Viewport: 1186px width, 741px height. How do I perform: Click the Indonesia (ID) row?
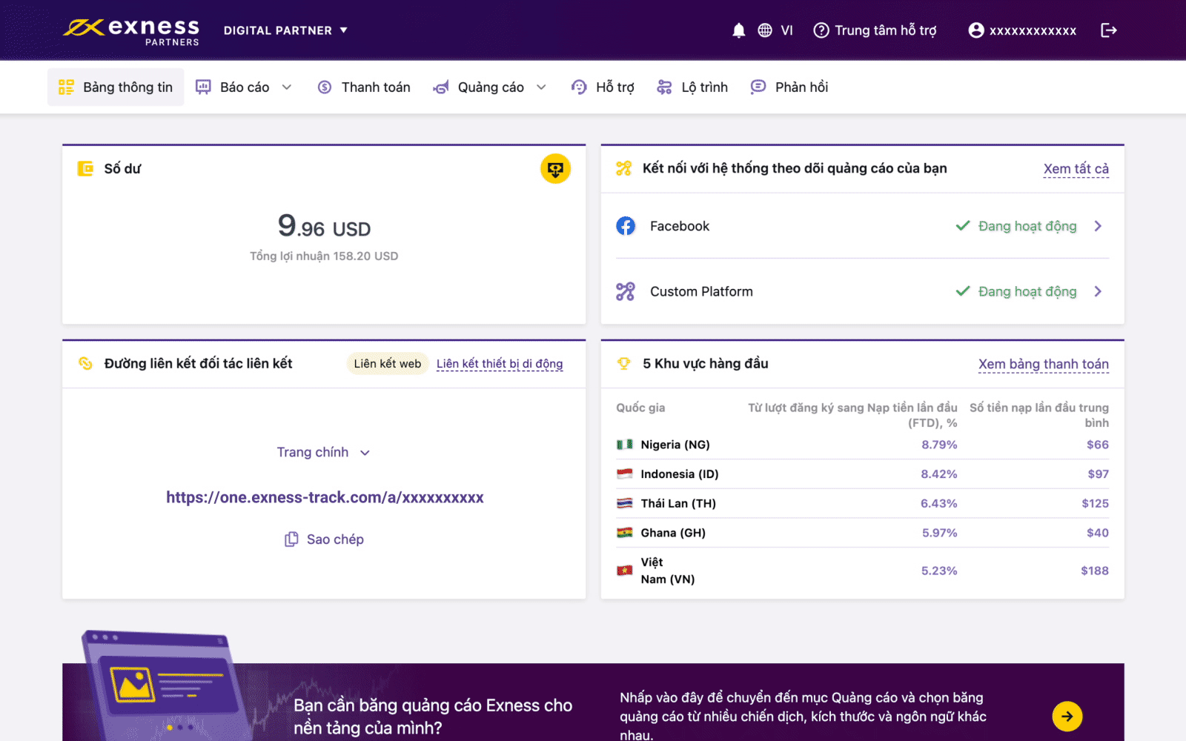[862, 474]
